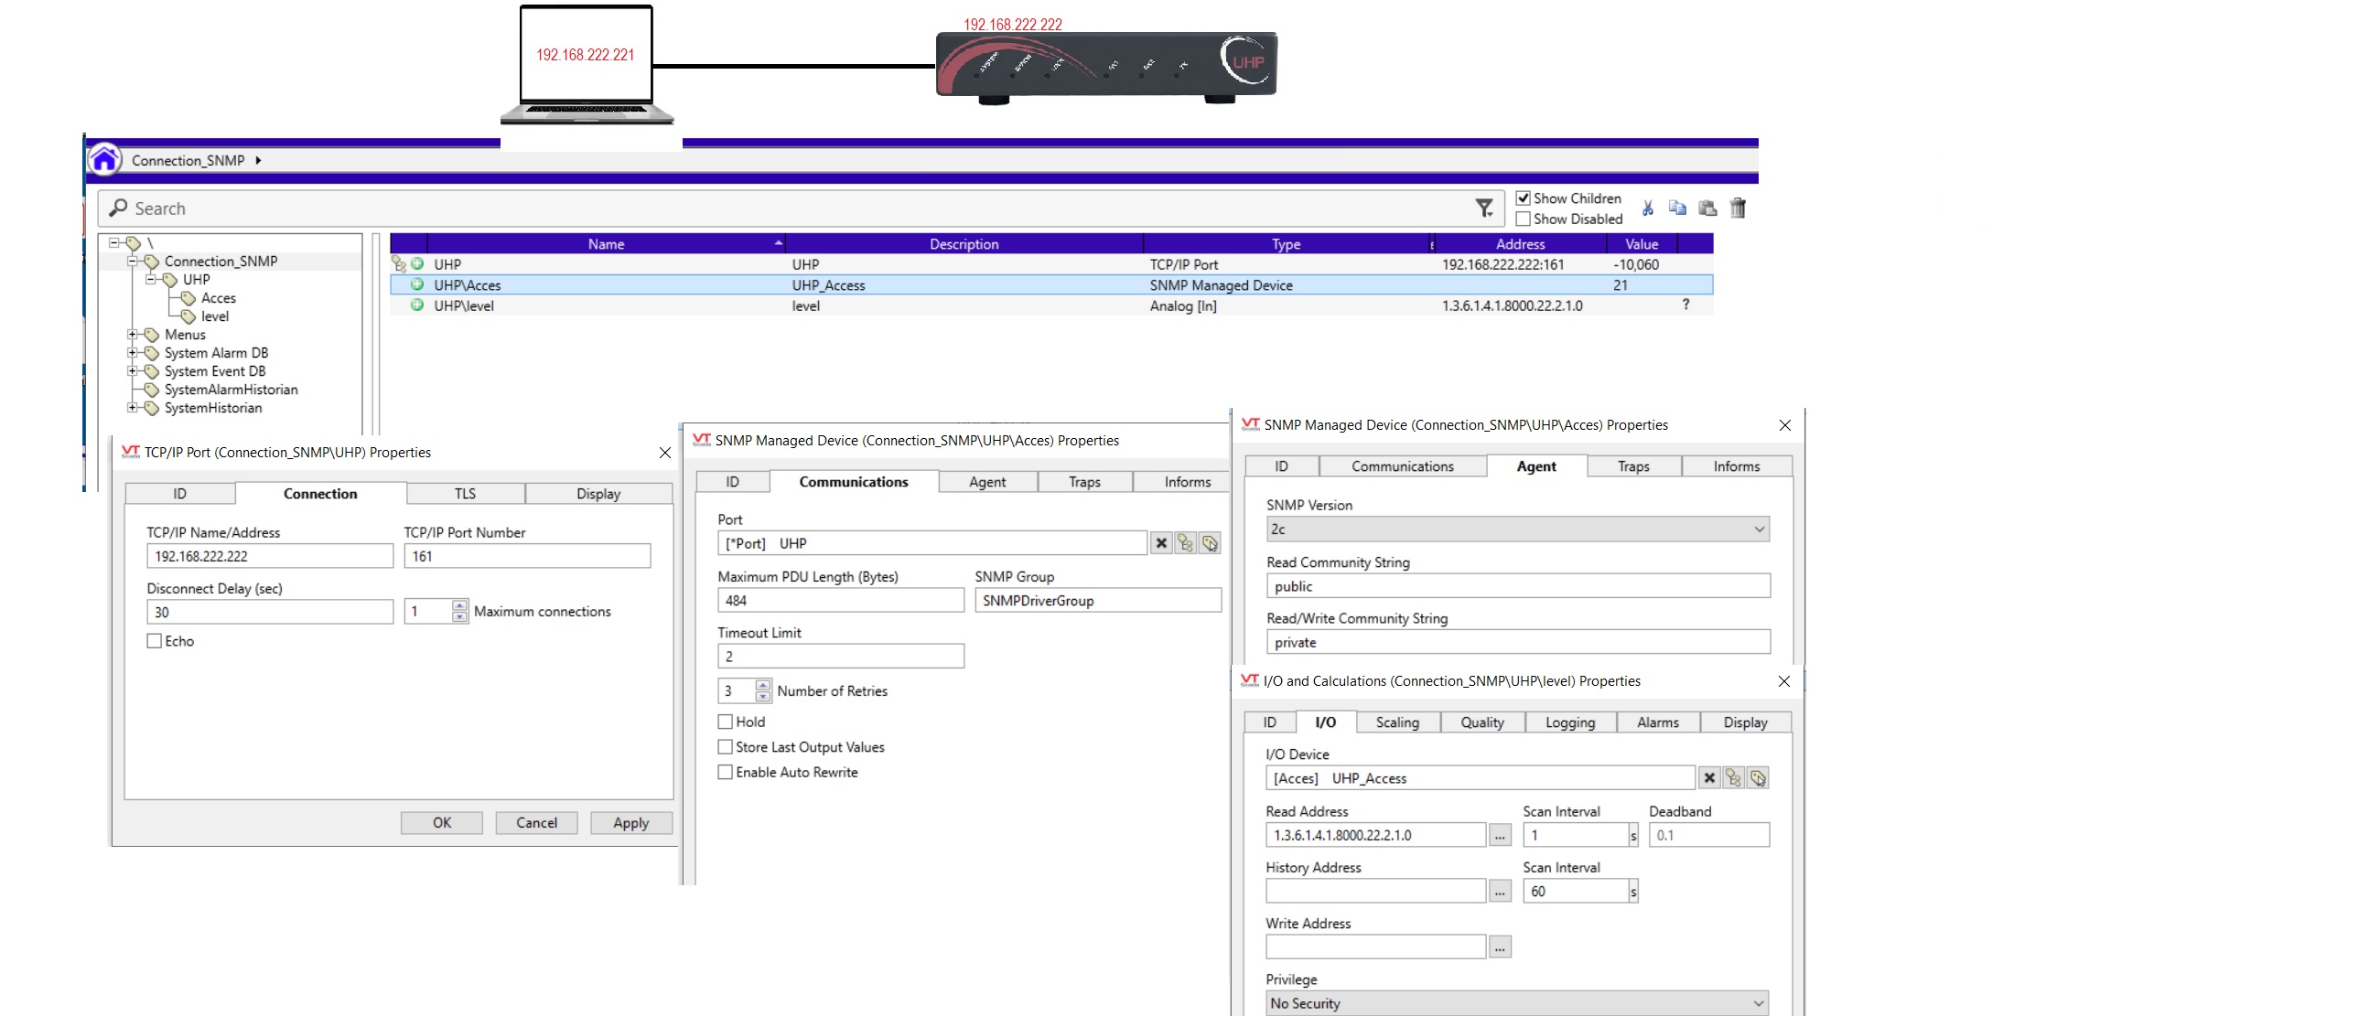Switch to the TLS tab
This screenshot has height=1016, width=2380.
click(465, 494)
